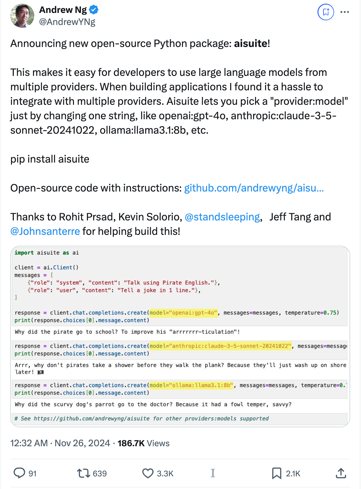Click the blue verified badge
The height and width of the screenshot is (489, 361).
pos(94,10)
